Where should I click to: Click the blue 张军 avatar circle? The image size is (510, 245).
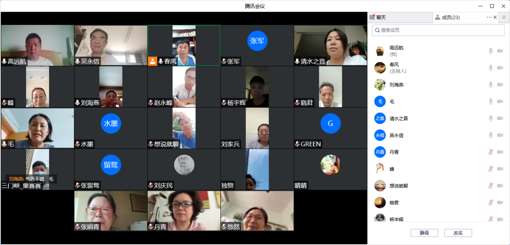coord(257,41)
